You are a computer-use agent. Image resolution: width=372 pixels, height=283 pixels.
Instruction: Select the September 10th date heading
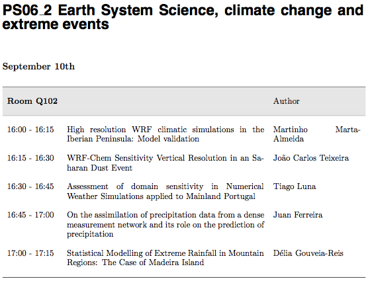pos(38,67)
